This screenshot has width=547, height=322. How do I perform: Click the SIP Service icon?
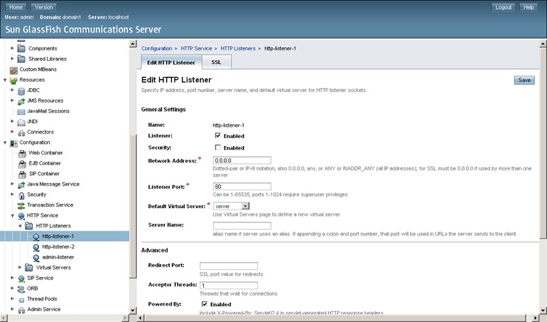21,278
